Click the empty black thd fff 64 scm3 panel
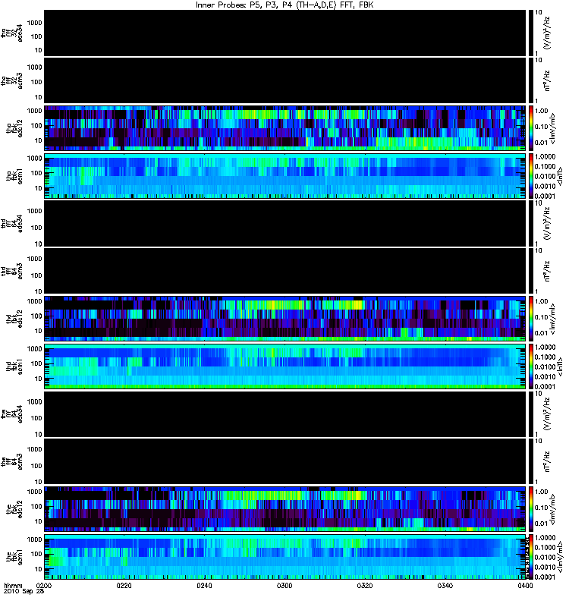569x607 pixels. point(285,271)
